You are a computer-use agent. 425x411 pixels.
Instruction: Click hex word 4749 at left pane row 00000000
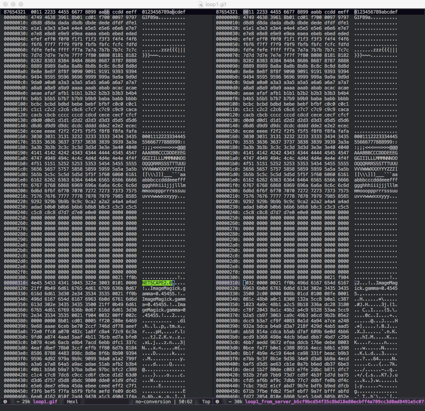(36, 17)
